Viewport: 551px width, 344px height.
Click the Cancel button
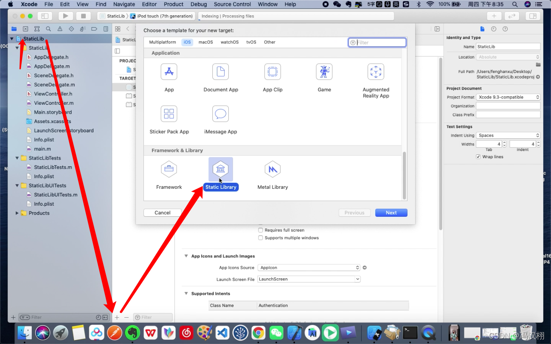pos(163,213)
